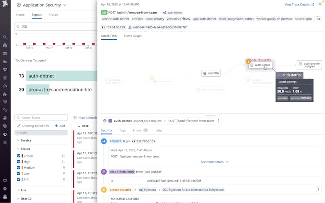Open the Logs tab in the span panel
The width and height of the screenshot is (325, 203).
click(159, 130)
